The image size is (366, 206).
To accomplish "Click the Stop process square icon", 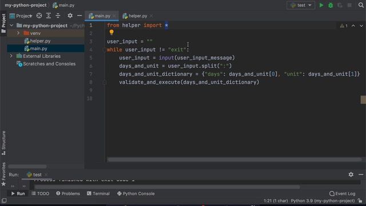I will click(349, 5).
